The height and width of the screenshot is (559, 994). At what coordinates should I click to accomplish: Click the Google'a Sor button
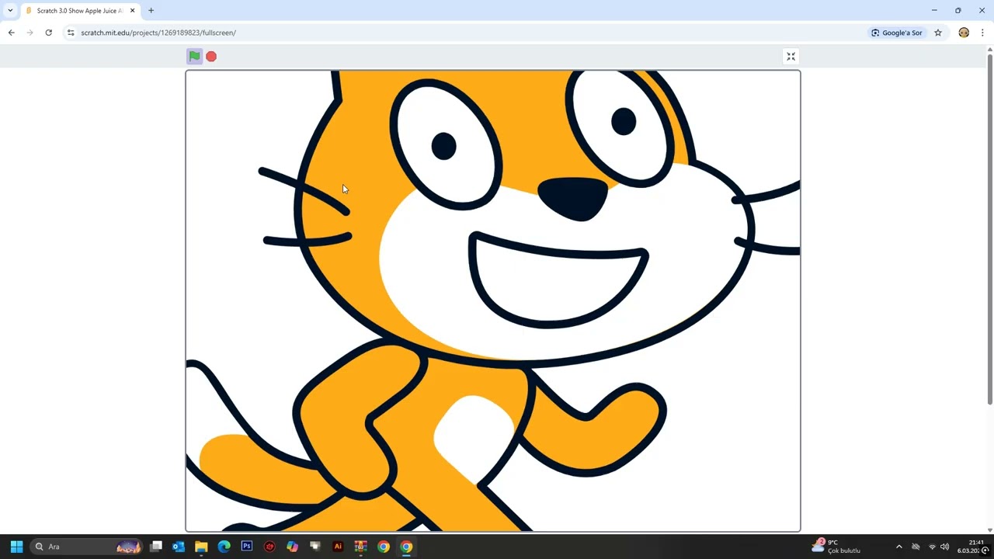tap(896, 33)
